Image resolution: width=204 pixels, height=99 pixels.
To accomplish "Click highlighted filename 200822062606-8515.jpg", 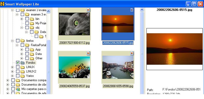I will 118,43.
